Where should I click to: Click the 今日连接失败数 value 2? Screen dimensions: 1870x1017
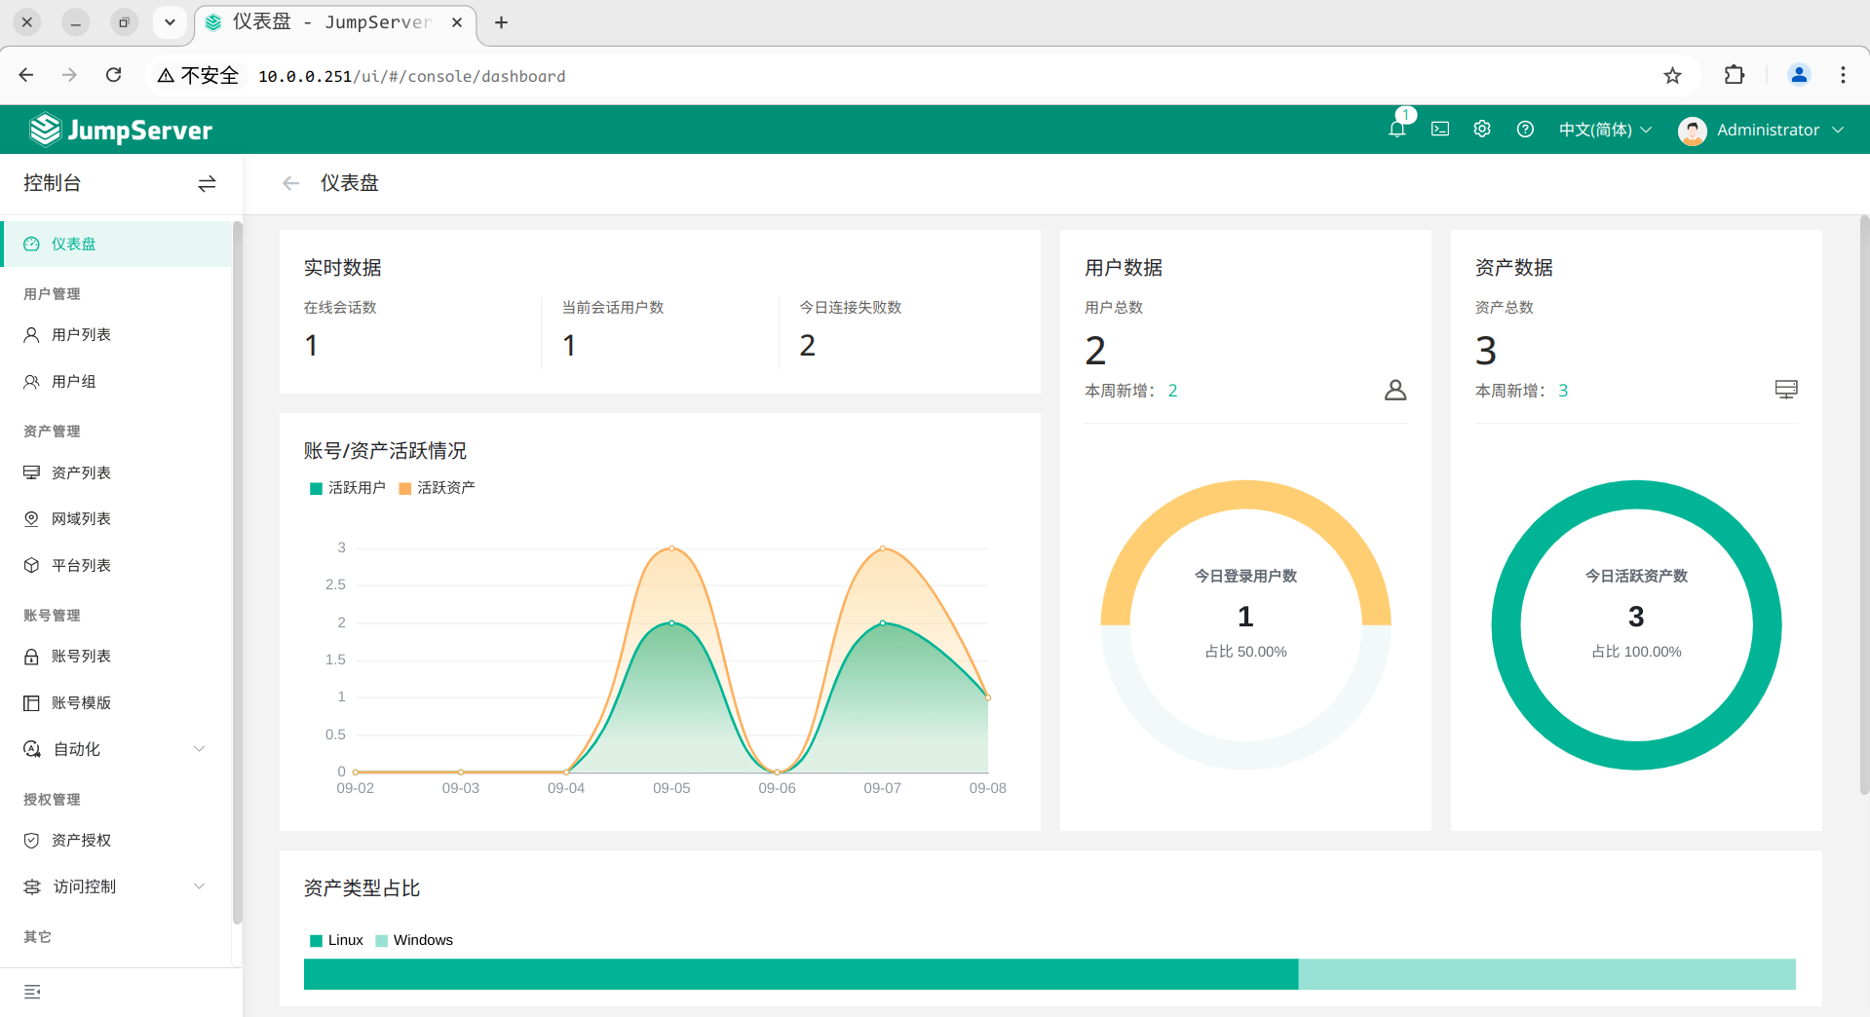coord(808,346)
